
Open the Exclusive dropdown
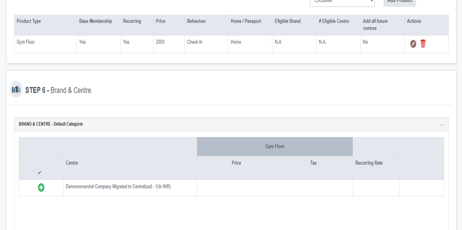(x=342, y=2)
